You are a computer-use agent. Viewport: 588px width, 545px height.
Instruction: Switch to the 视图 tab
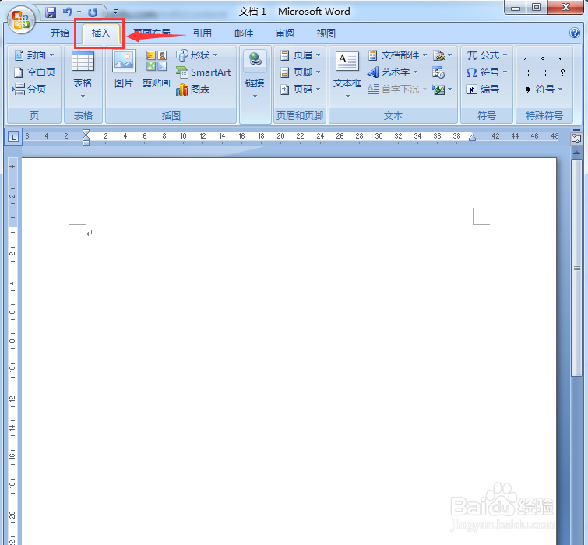pyautogui.click(x=326, y=33)
